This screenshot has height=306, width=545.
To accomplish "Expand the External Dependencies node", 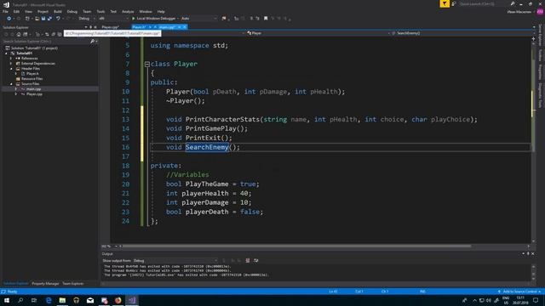I will 11,64.
